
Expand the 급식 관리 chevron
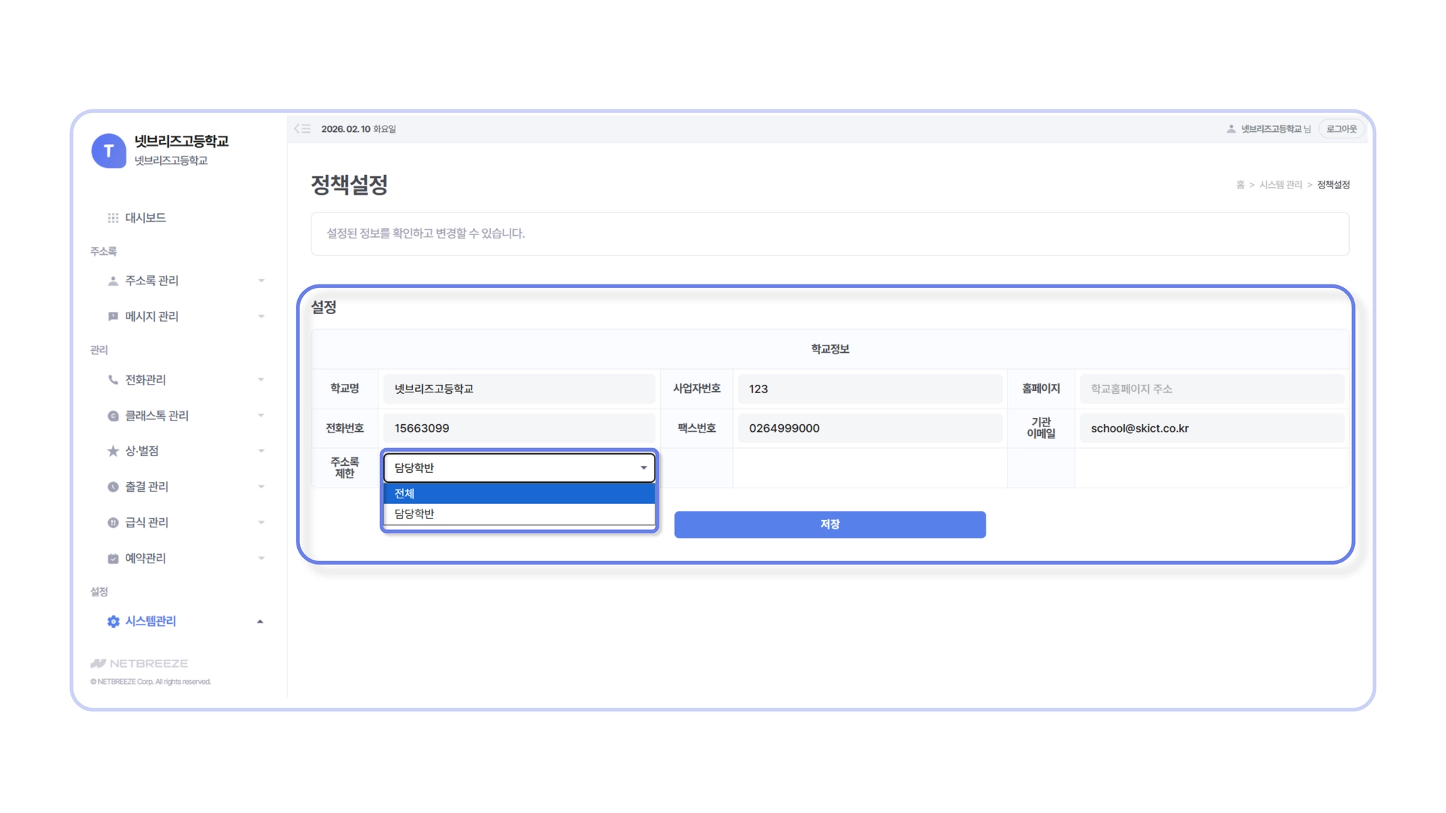click(261, 522)
